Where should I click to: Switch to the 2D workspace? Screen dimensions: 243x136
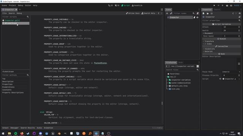point(110,5)
